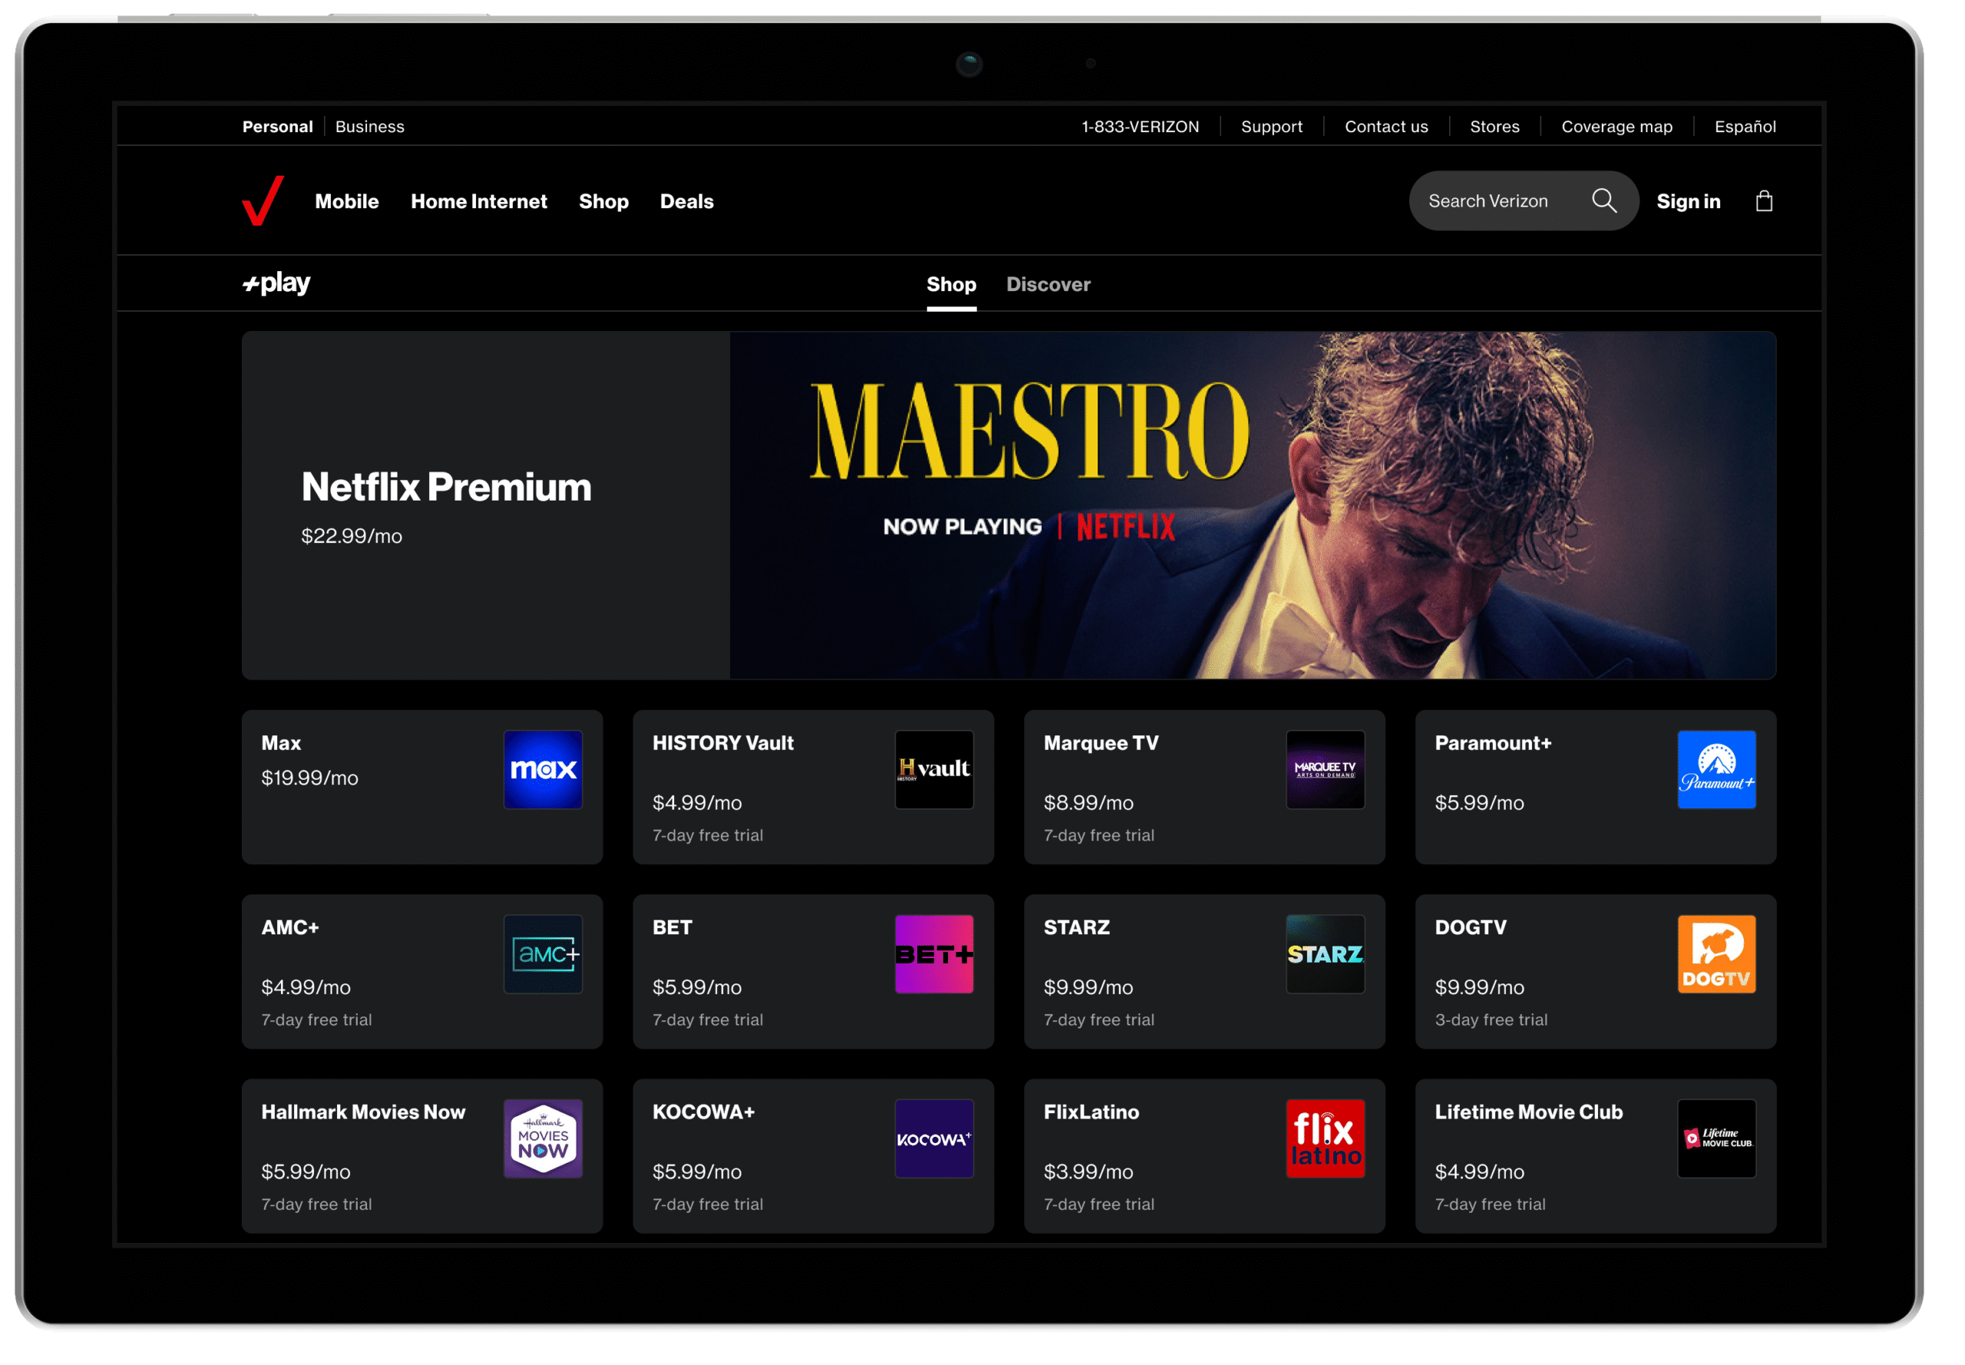Click the Lifetime Movie Club logo icon
The height and width of the screenshot is (1365, 1965).
[x=1716, y=1139]
